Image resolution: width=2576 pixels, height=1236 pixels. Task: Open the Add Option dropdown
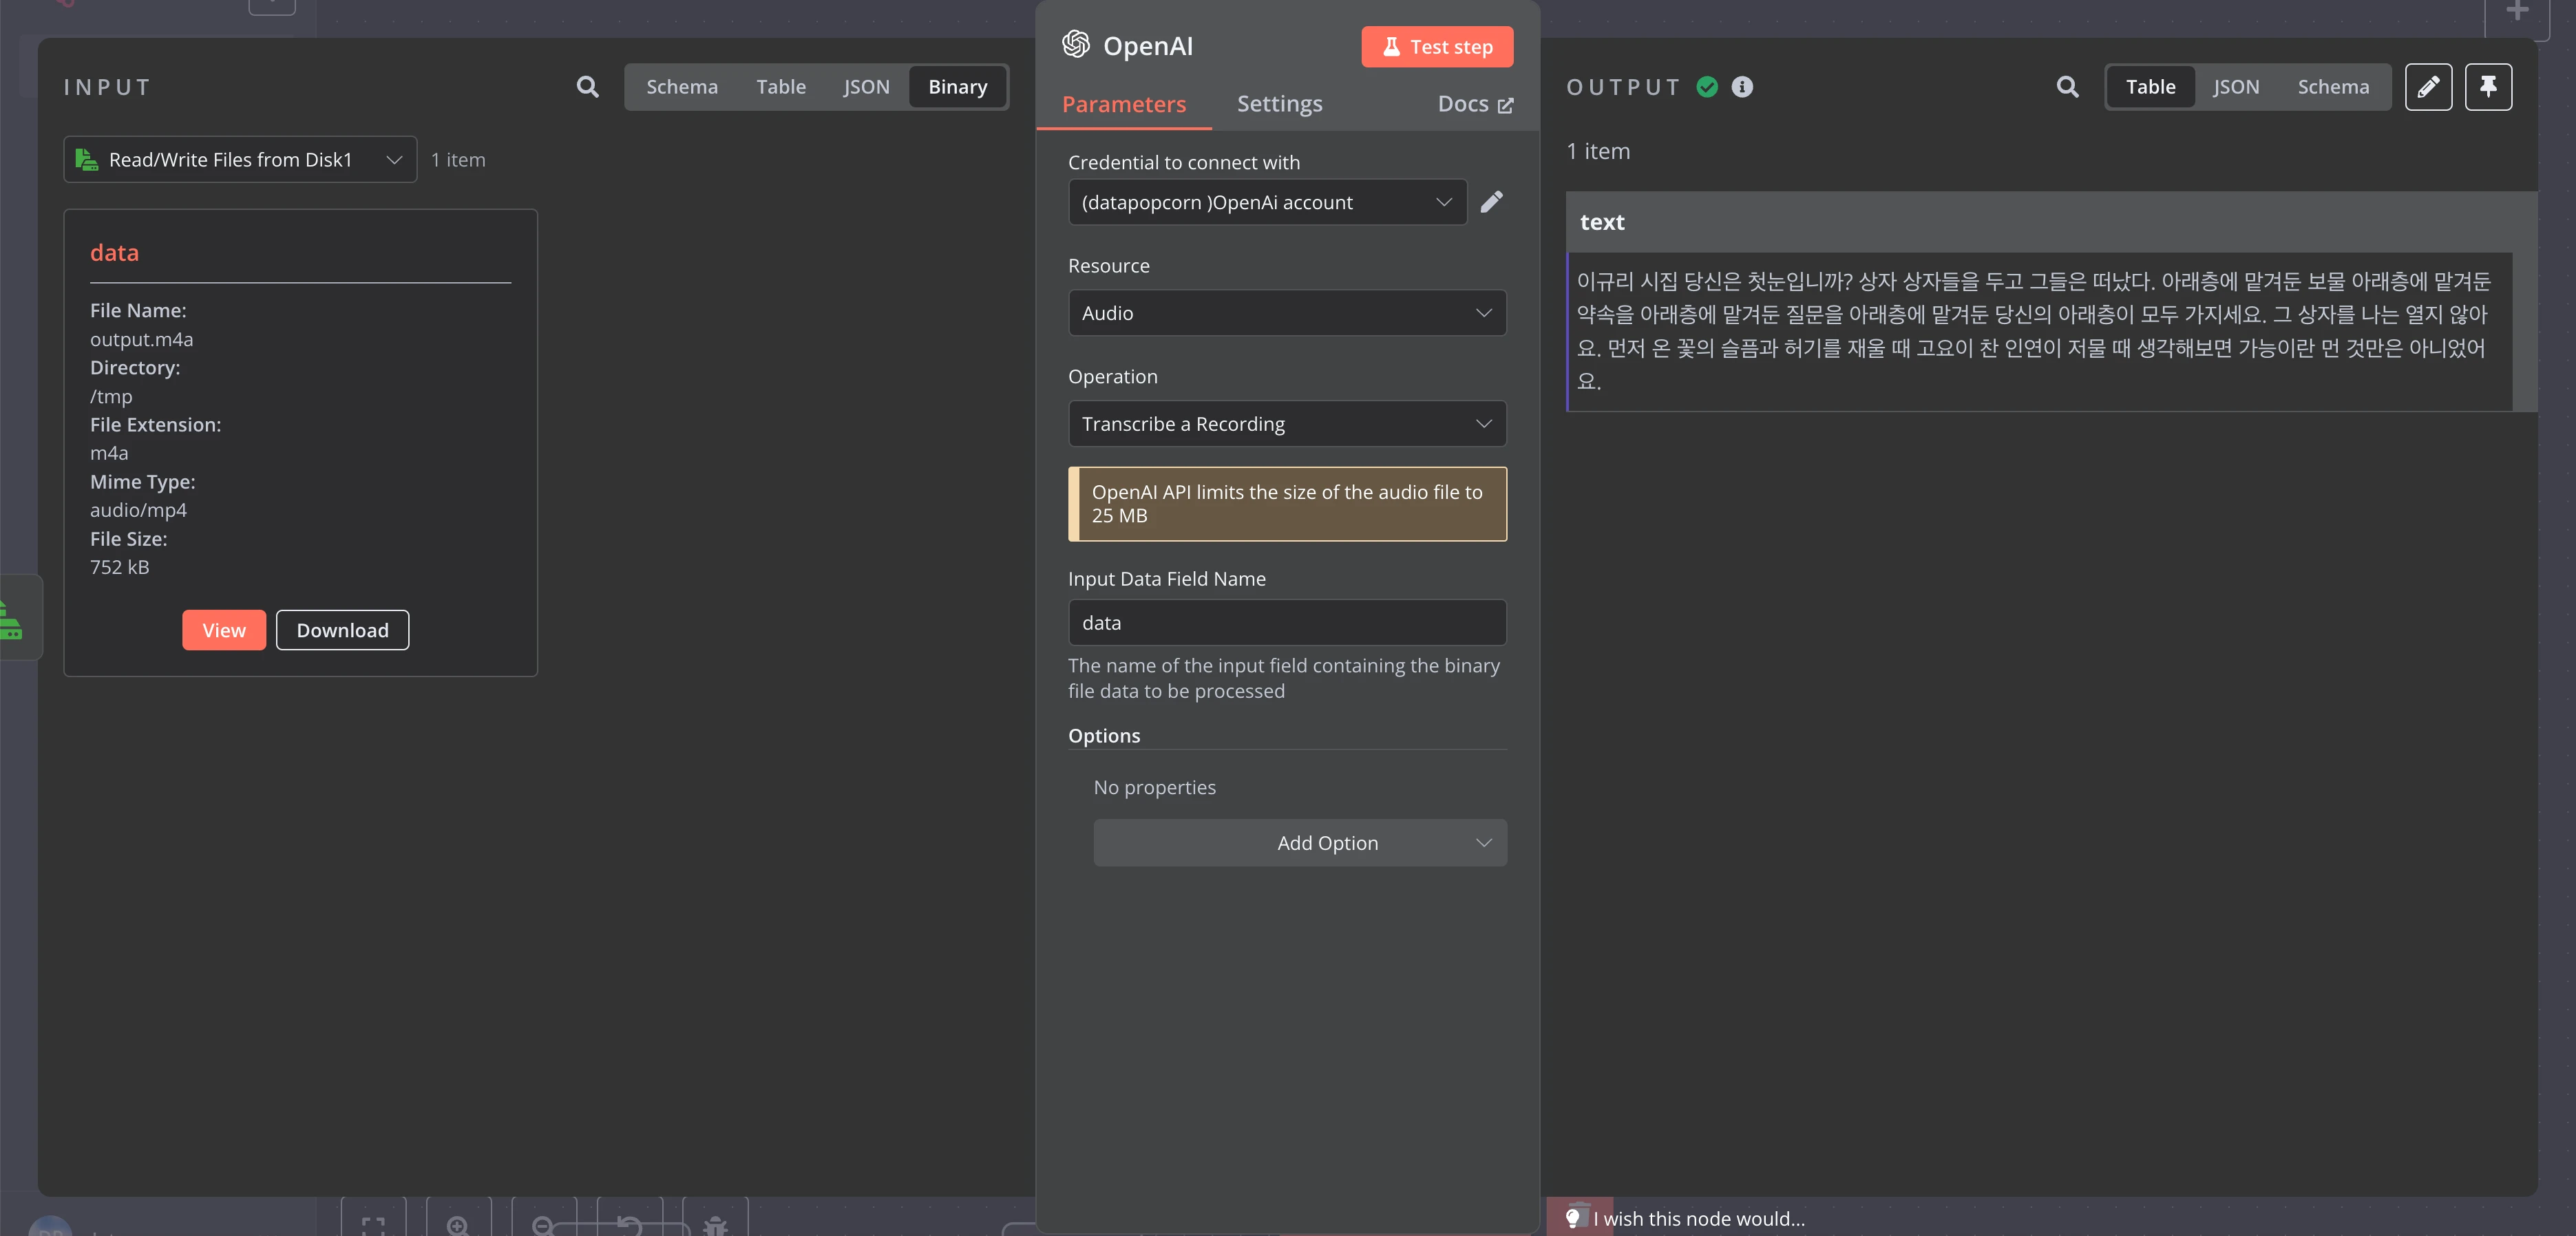click(1300, 843)
